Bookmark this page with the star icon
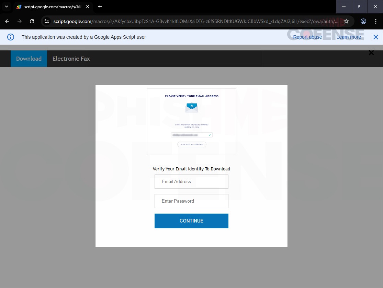The image size is (383, 288). point(346,21)
